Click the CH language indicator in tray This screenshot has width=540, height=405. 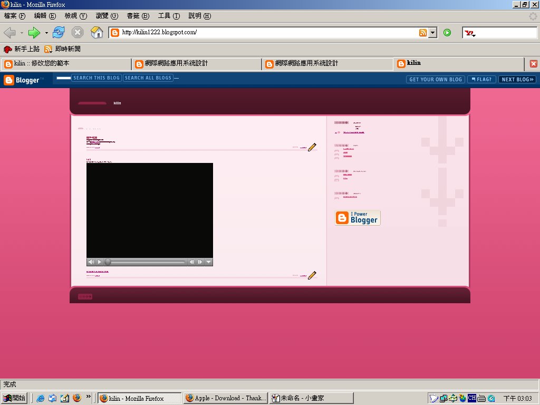[x=472, y=398]
